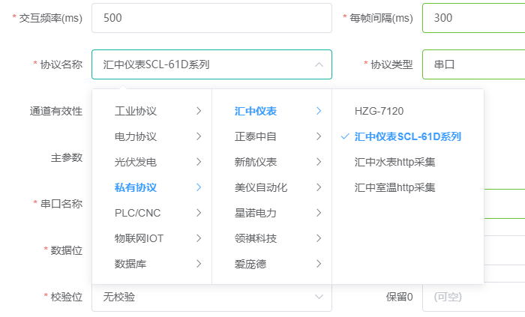This screenshot has width=525, height=317.
Task: Expand the chevron next to 领祺科技
Action: 319,238
